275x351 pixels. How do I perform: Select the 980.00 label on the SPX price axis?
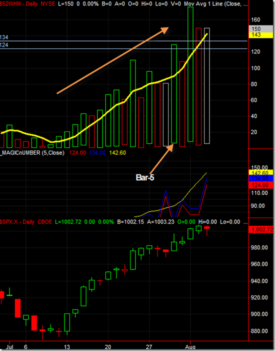click(259, 247)
